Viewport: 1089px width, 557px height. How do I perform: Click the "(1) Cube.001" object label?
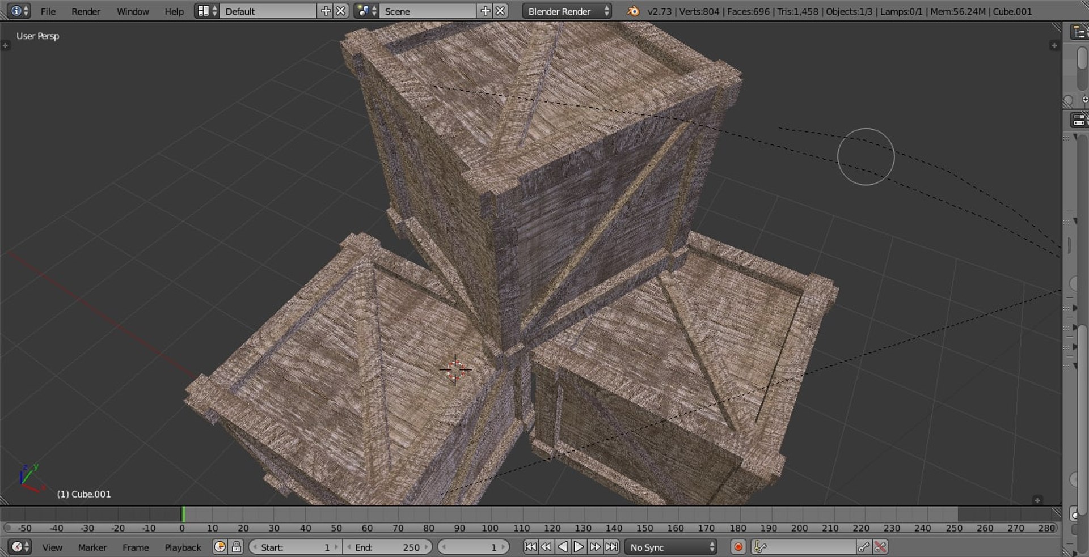[84, 494]
